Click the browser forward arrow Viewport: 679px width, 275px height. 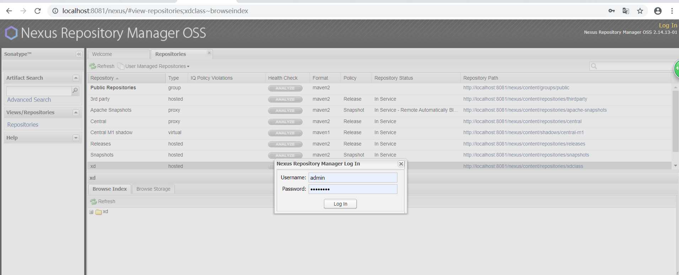tap(23, 11)
